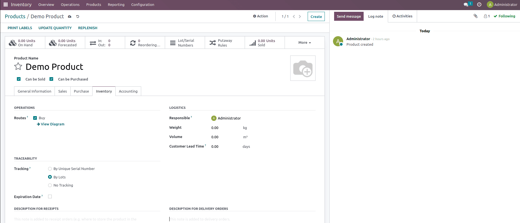
Task: Click the description for delivery orders field
Action: 242,219
